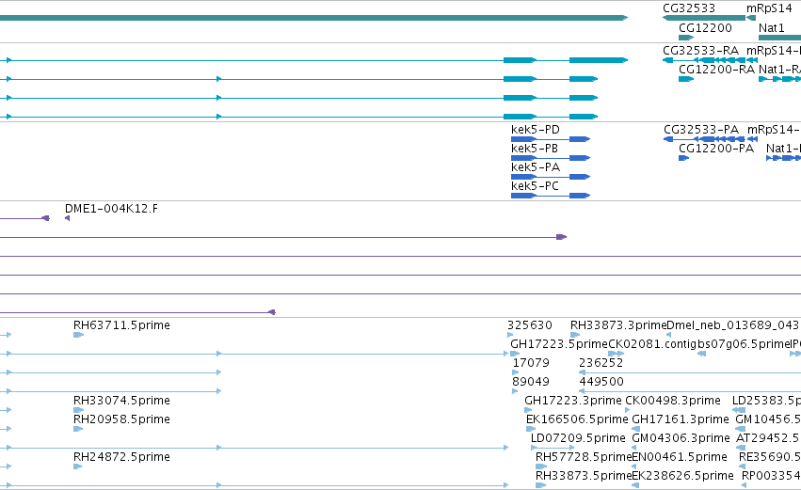Click the CG32533 gene bar glyph
The width and height of the screenshot is (801, 490).
click(x=704, y=18)
